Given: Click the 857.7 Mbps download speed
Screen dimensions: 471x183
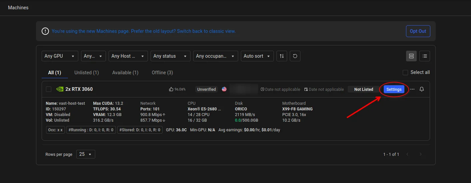Looking at the screenshot, I should [x=153, y=120].
